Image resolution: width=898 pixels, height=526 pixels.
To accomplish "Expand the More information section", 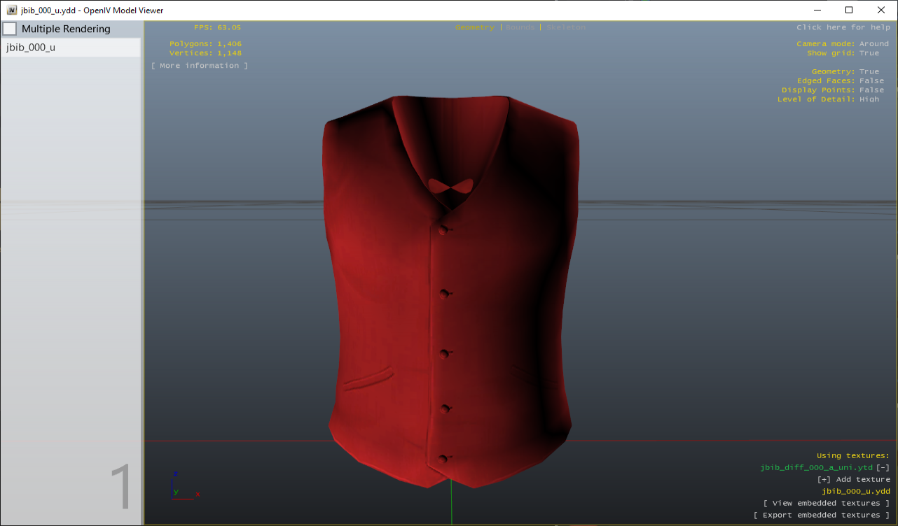I will click(200, 66).
